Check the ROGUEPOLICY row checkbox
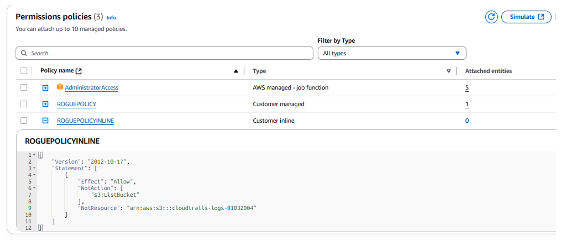565x240 pixels. tap(24, 104)
